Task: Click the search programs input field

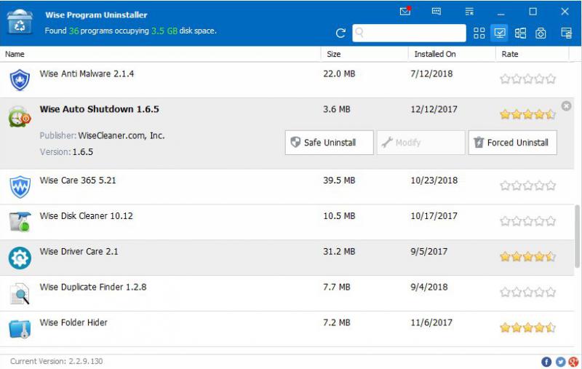Action: coord(409,33)
